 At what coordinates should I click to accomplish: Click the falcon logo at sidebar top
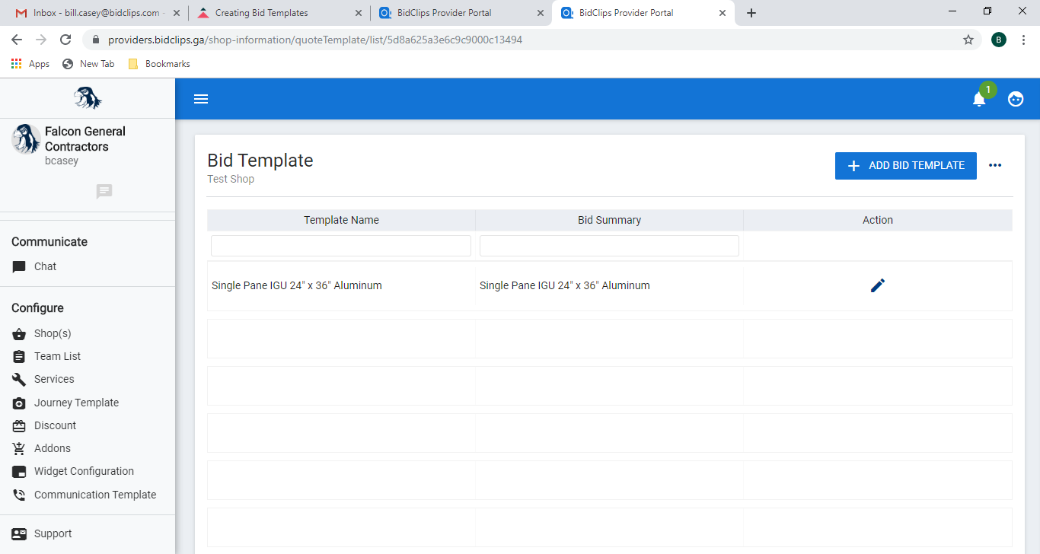tap(88, 98)
